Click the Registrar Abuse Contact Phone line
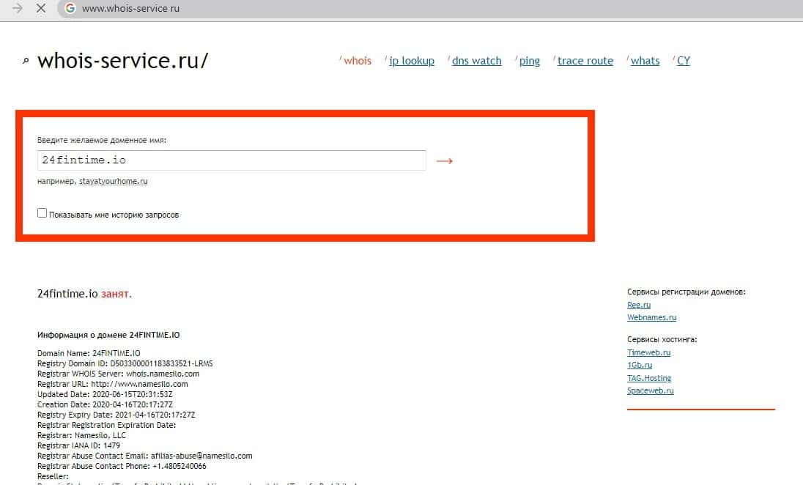Screen dimensions: 803x485 pos(122,466)
